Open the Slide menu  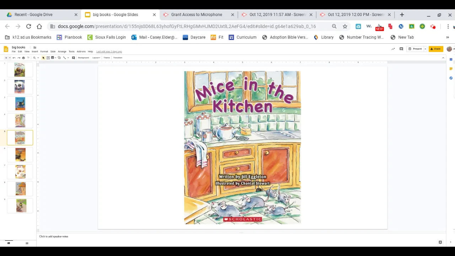tap(53, 52)
